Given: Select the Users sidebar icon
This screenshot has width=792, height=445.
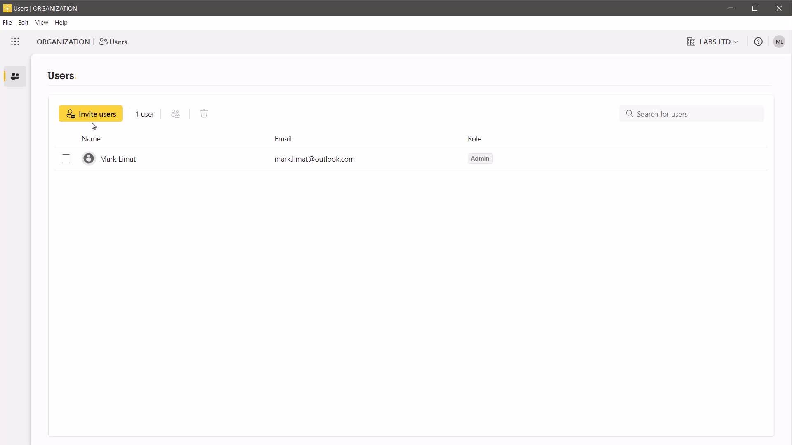Looking at the screenshot, I should tap(15, 76).
